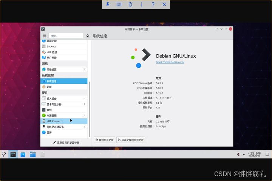The height and width of the screenshot is (181, 272).
Task: Focus the settings search field
Action: 66,36
